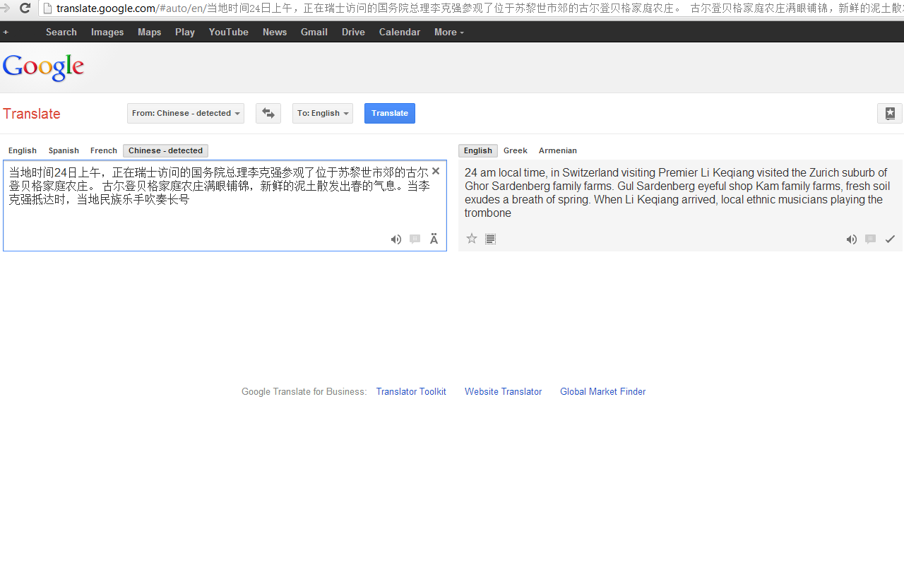Screen dimensions: 904x565
Task: Click the red Translate heading
Action: coord(32,114)
